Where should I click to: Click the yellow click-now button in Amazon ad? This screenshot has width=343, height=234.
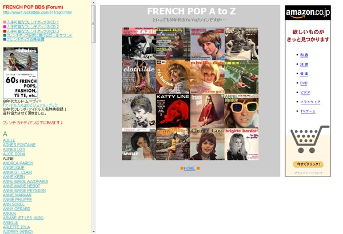tap(308, 164)
